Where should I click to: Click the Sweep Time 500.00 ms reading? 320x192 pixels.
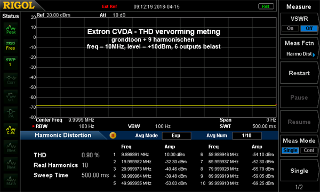pyautogui.click(x=95, y=175)
